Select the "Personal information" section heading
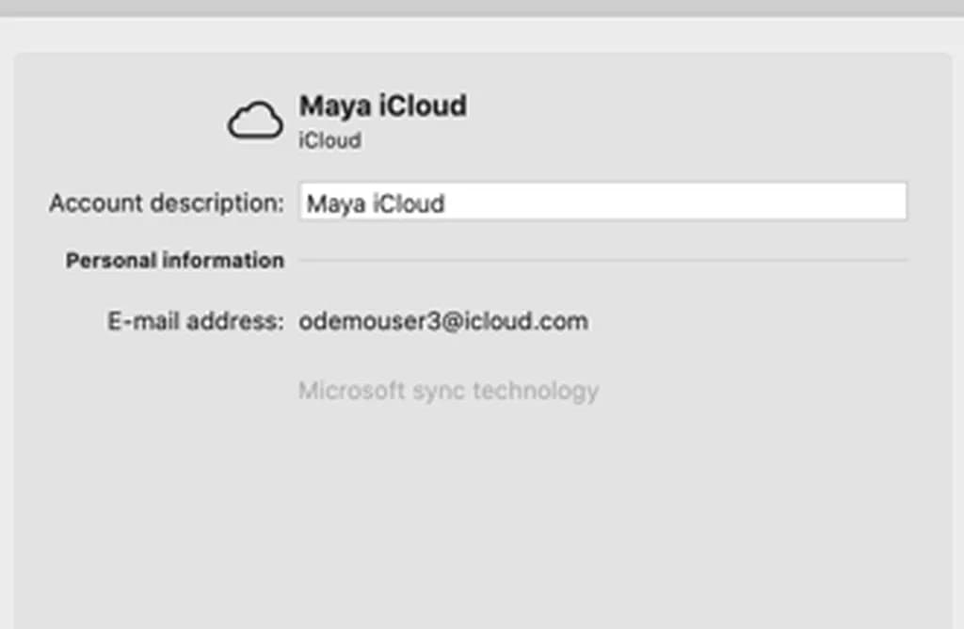Image resolution: width=964 pixels, height=629 pixels. click(x=174, y=261)
